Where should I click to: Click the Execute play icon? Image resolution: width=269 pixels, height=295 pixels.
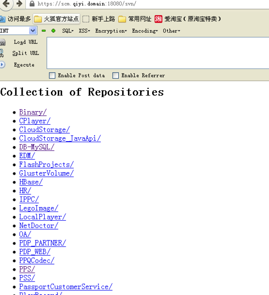2,65
